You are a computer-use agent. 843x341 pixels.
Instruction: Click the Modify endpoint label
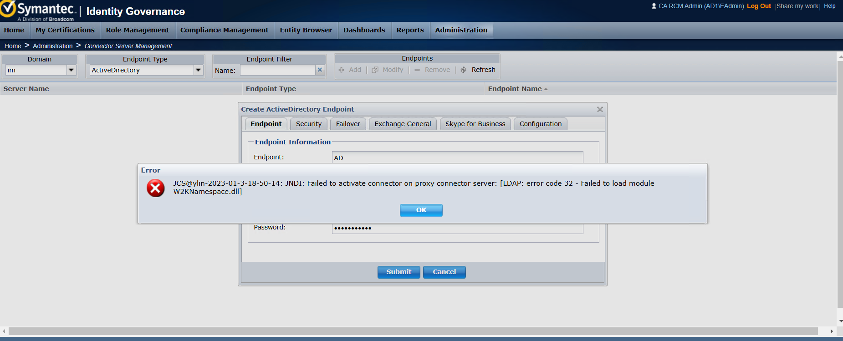(393, 70)
